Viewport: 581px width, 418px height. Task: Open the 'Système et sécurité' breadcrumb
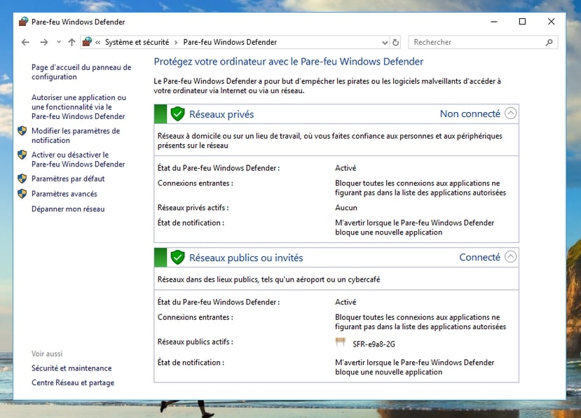click(137, 42)
